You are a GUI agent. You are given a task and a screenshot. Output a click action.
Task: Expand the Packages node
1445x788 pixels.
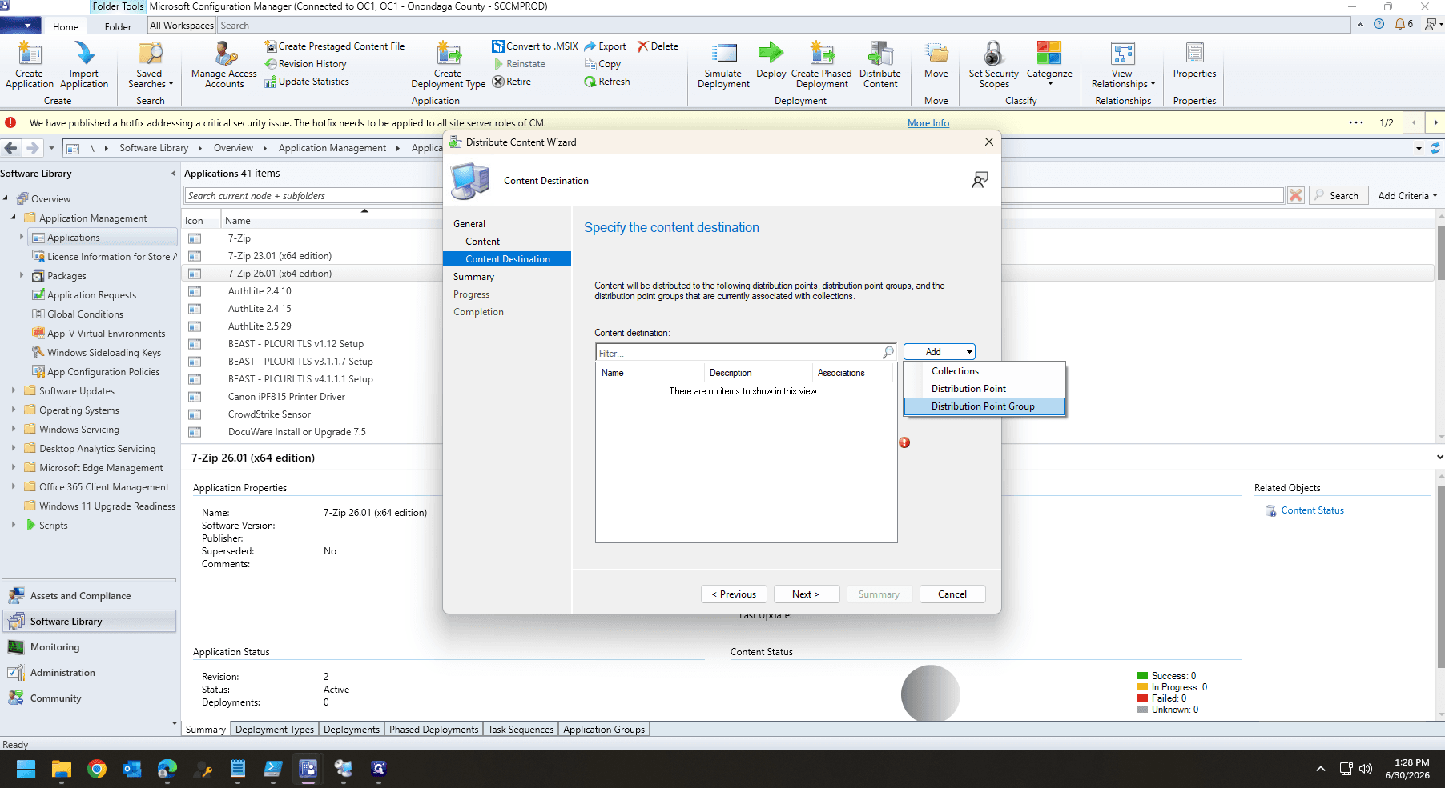tap(22, 275)
